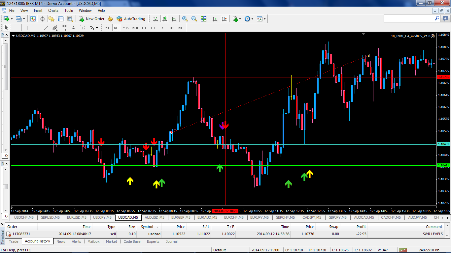
Task: Open the Charts menu
Action: pyautogui.click(x=53, y=11)
